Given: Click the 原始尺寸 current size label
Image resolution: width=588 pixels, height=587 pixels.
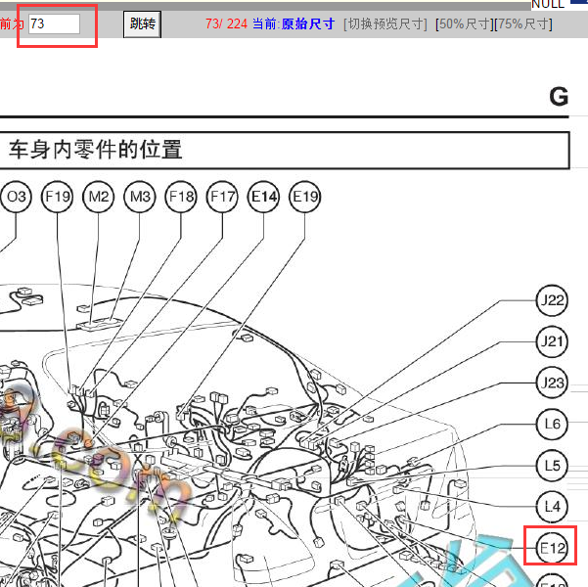Looking at the screenshot, I should 307,24.
